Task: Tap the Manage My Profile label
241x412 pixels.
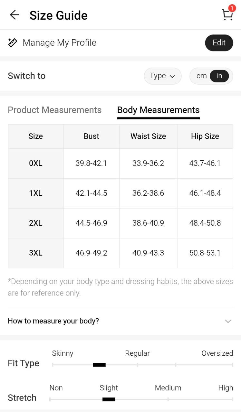Action: [x=59, y=43]
